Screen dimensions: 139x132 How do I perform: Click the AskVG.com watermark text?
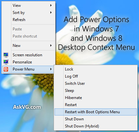[27, 107]
